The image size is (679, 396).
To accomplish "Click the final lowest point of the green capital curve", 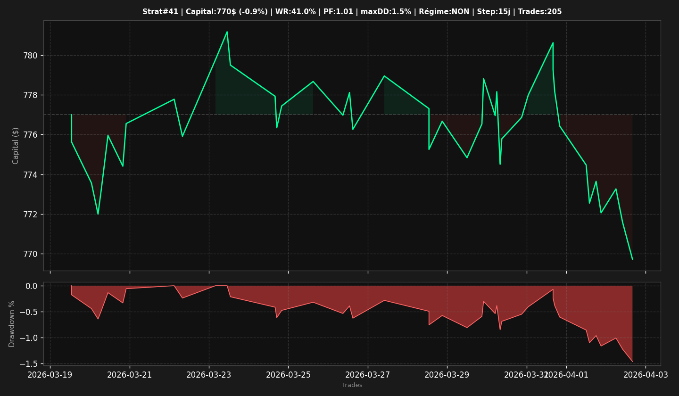I will pos(632,259).
